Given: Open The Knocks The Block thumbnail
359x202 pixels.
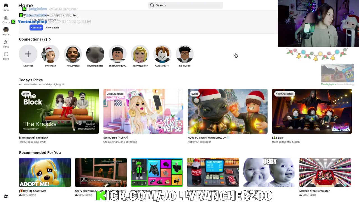Looking at the screenshot, I should (59, 111).
